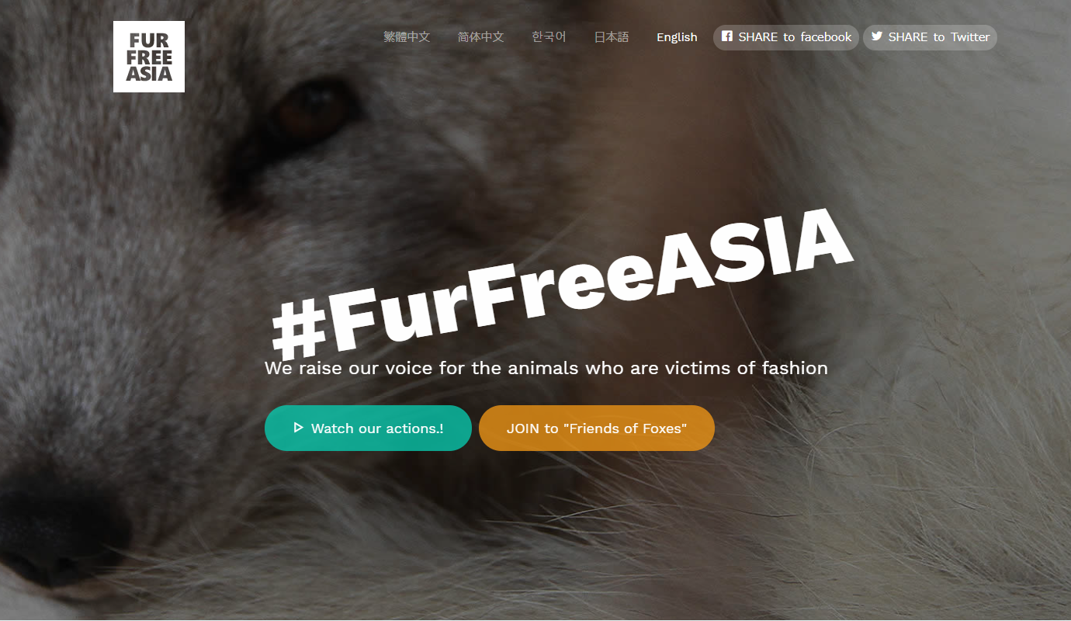Screen dimensions: 1071x621
Task: Click the word FUR in the logo
Action: [149, 40]
